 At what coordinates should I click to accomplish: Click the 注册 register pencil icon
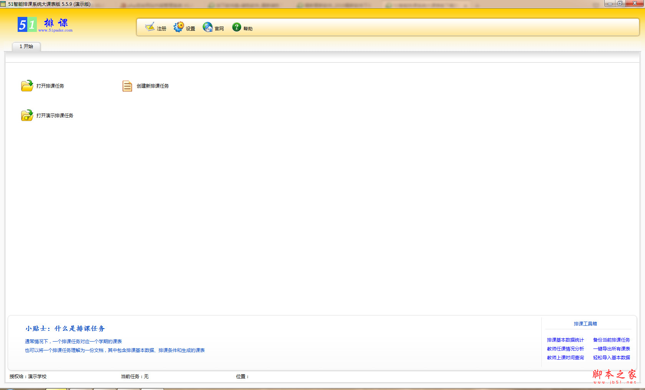click(150, 27)
